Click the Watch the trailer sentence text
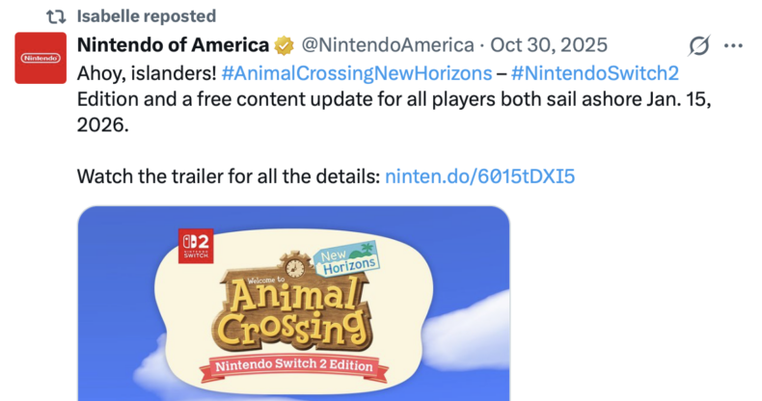Viewport: 762px width, 401px height. pos(228,177)
